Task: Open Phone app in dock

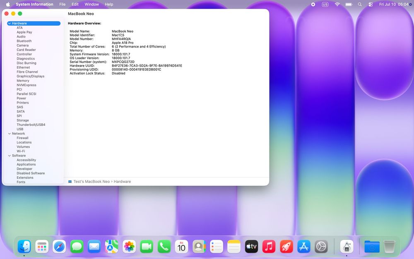Action: [164, 247]
